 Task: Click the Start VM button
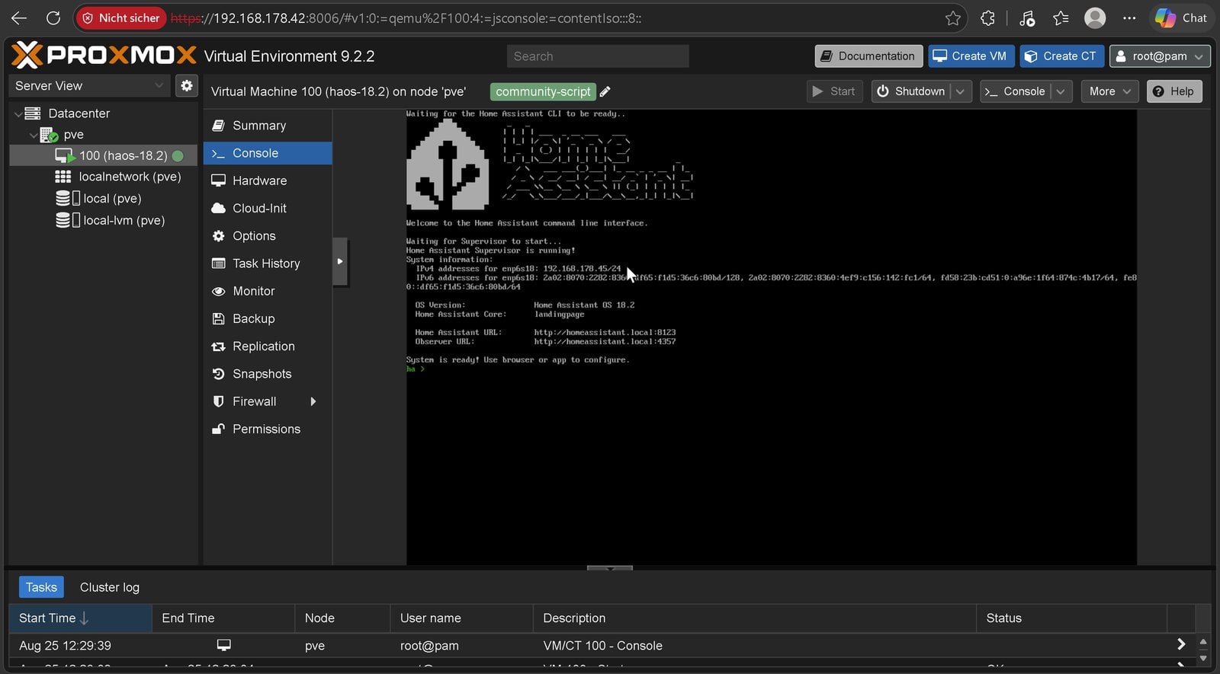pyautogui.click(x=834, y=91)
